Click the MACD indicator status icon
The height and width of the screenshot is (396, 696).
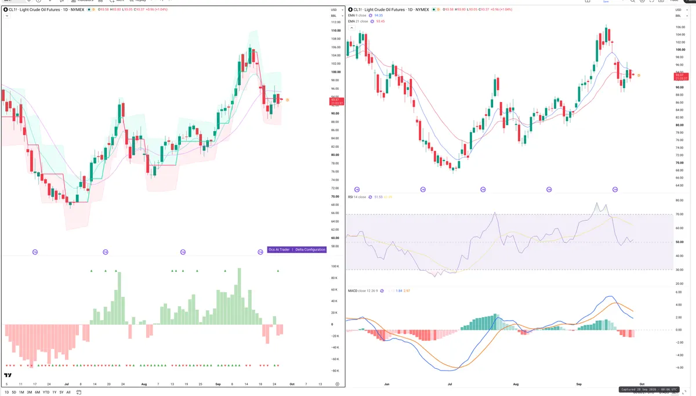click(382, 290)
